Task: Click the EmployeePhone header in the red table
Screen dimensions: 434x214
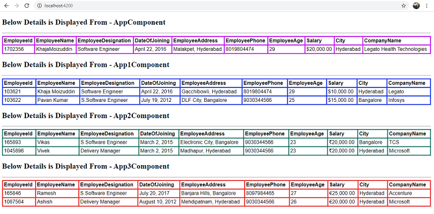Action: (x=266, y=185)
